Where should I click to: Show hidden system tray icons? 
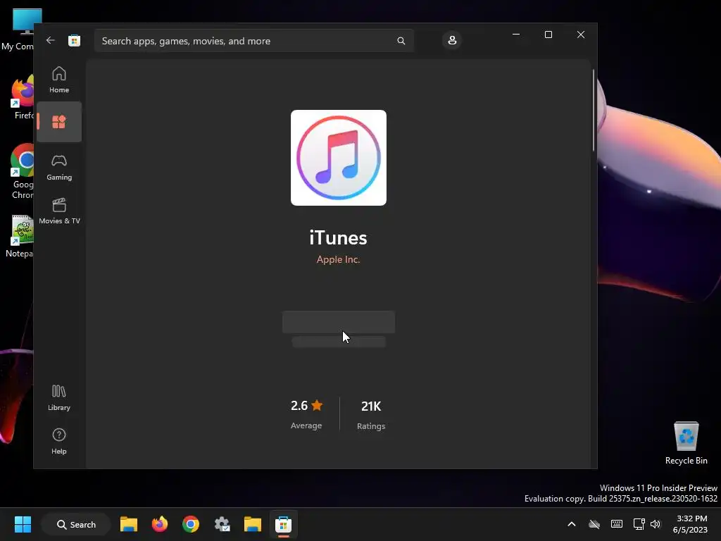coord(572,524)
